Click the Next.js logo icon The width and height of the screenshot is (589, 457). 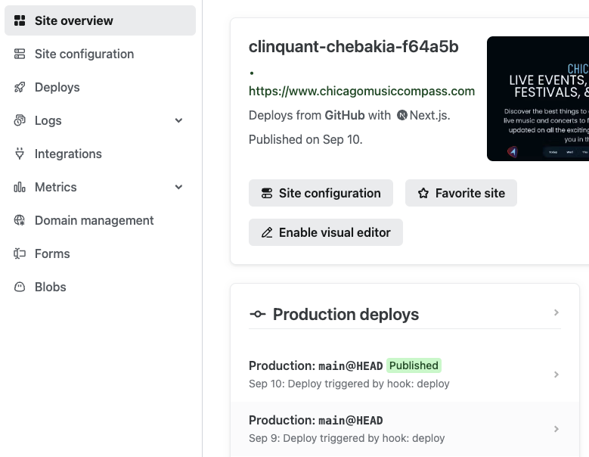(402, 115)
